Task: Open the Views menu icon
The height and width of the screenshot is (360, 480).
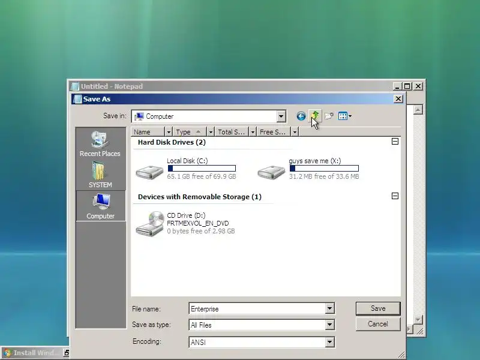Action: coord(344,116)
